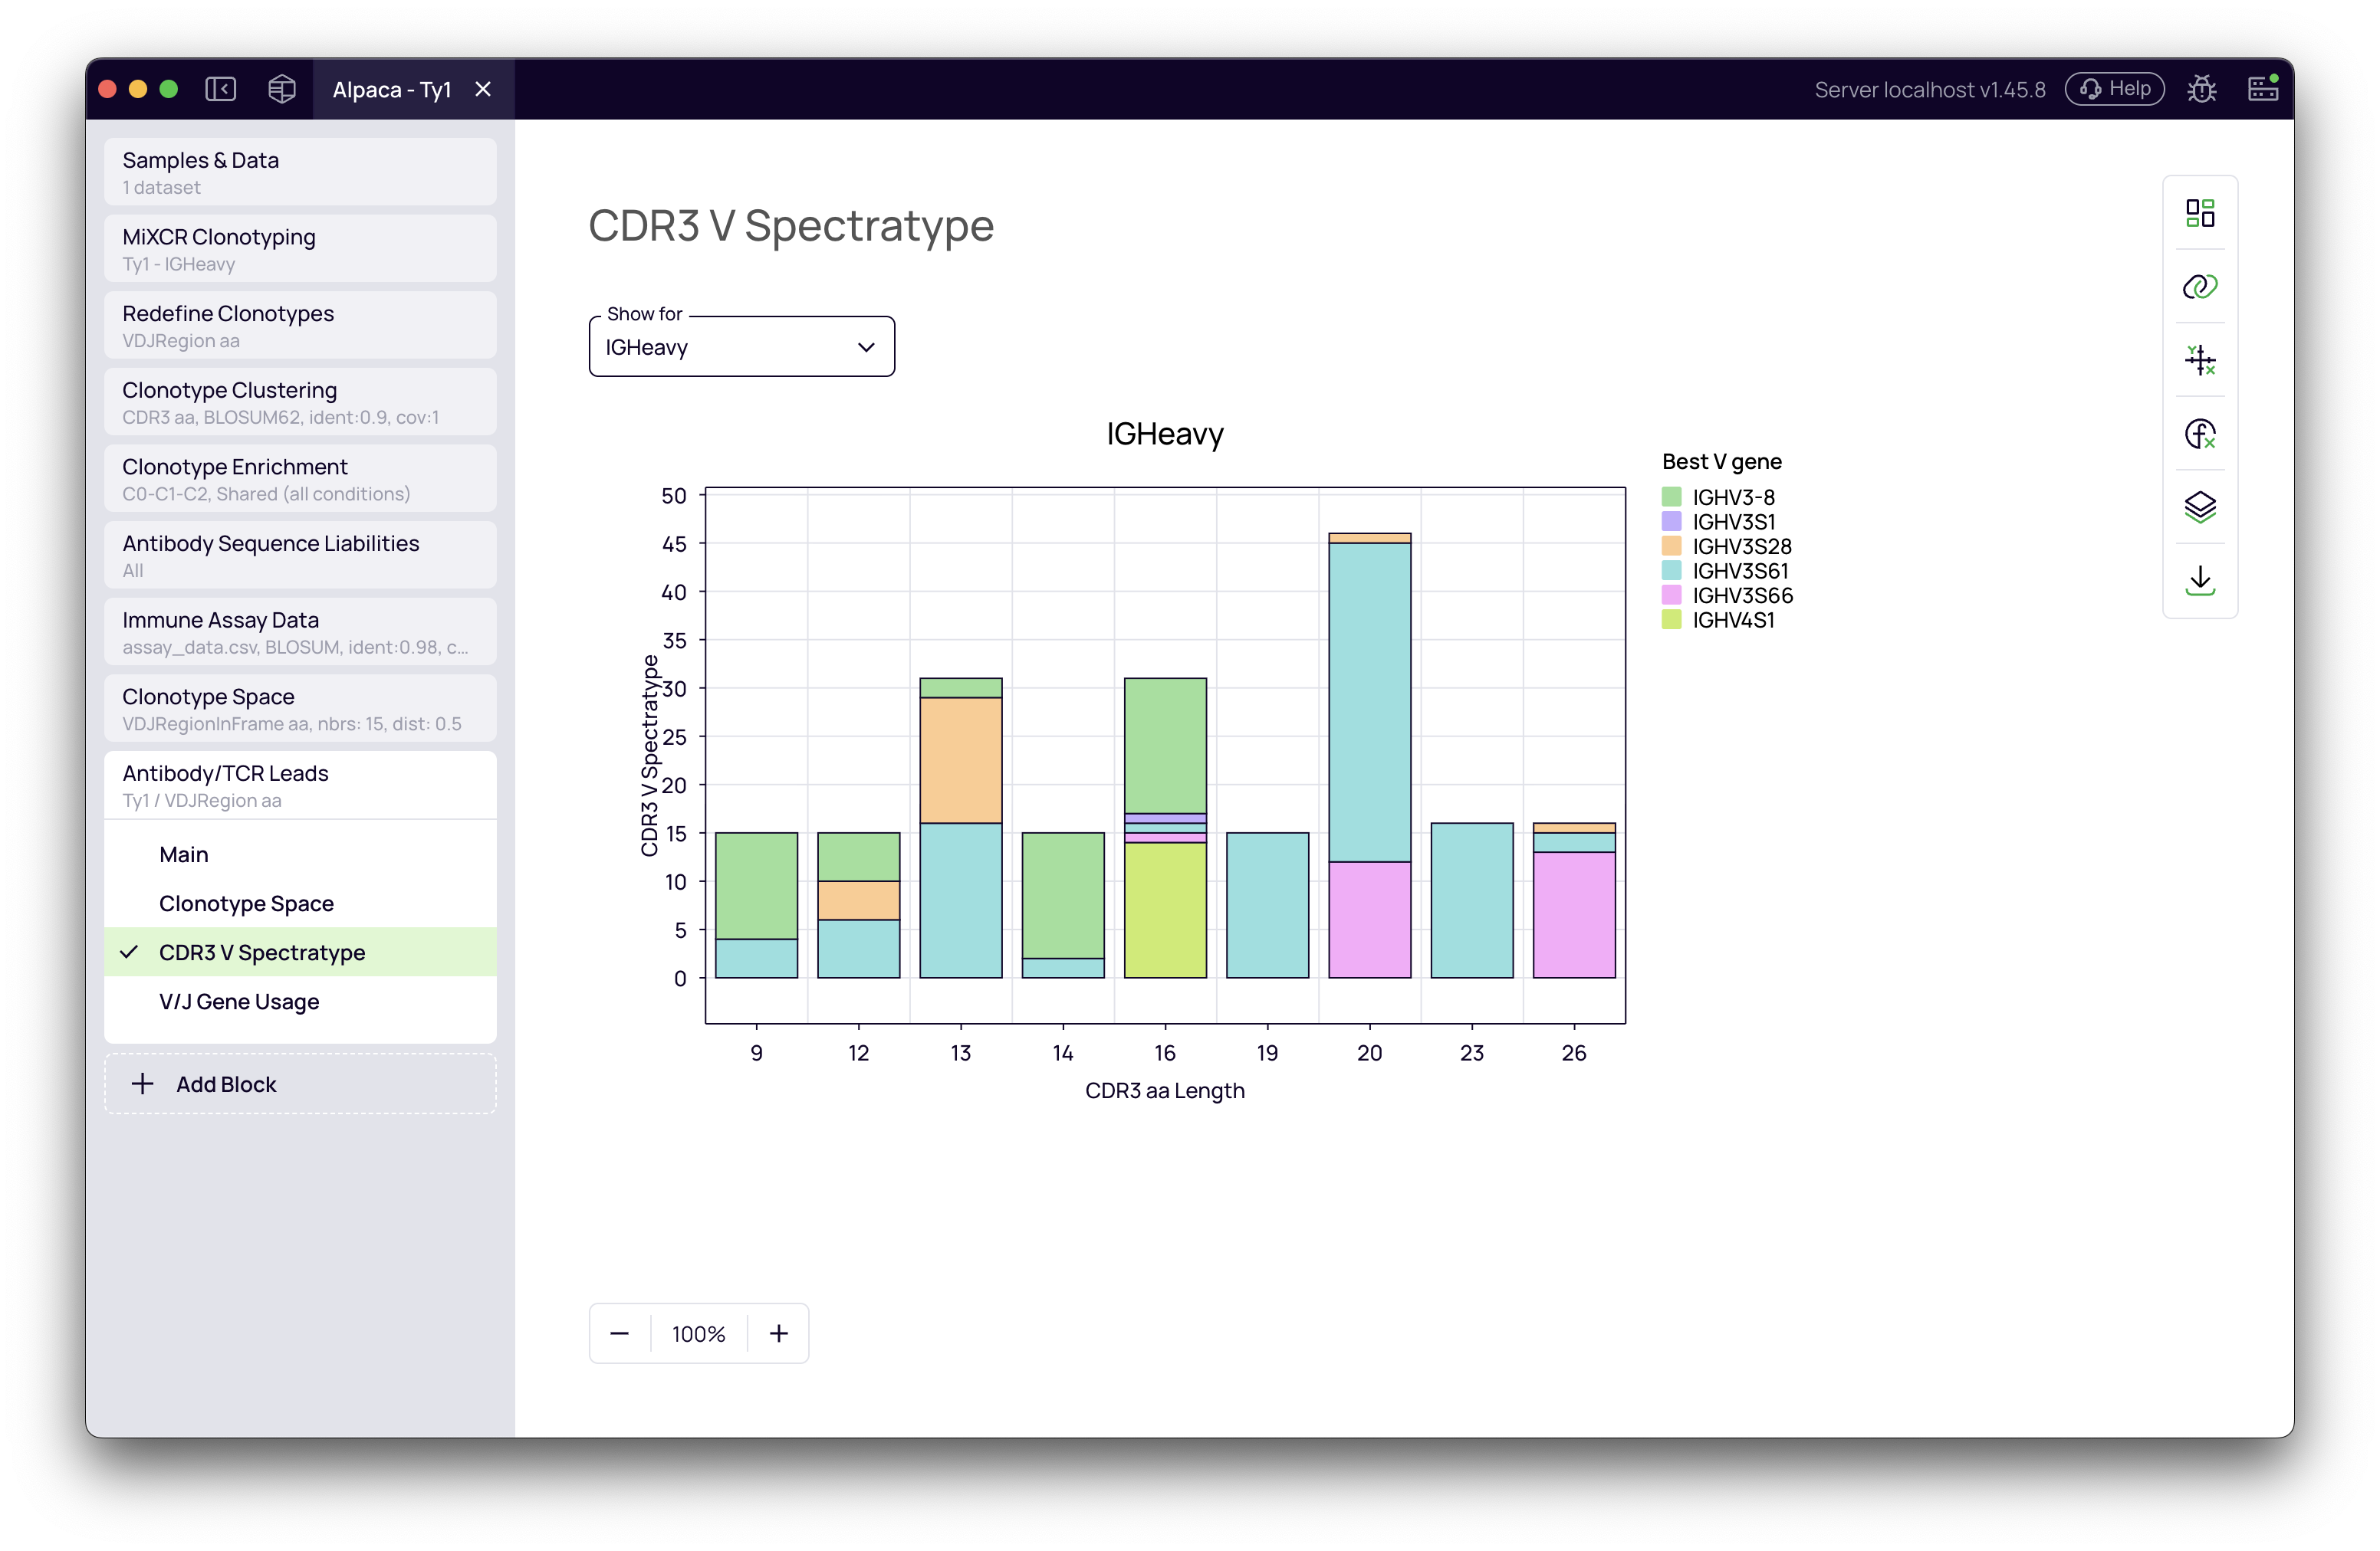Open the bug report icon
2380x1551 pixels.
2201,89
